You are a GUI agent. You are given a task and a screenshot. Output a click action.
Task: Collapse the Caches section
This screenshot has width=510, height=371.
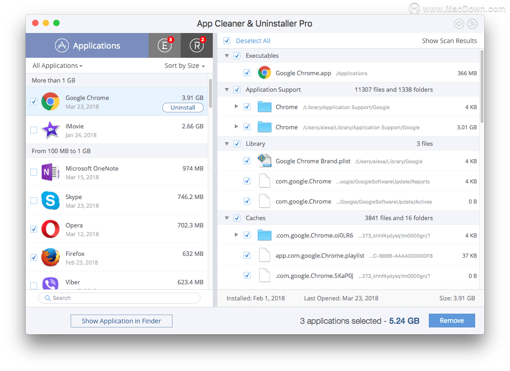[x=227, y=218]
